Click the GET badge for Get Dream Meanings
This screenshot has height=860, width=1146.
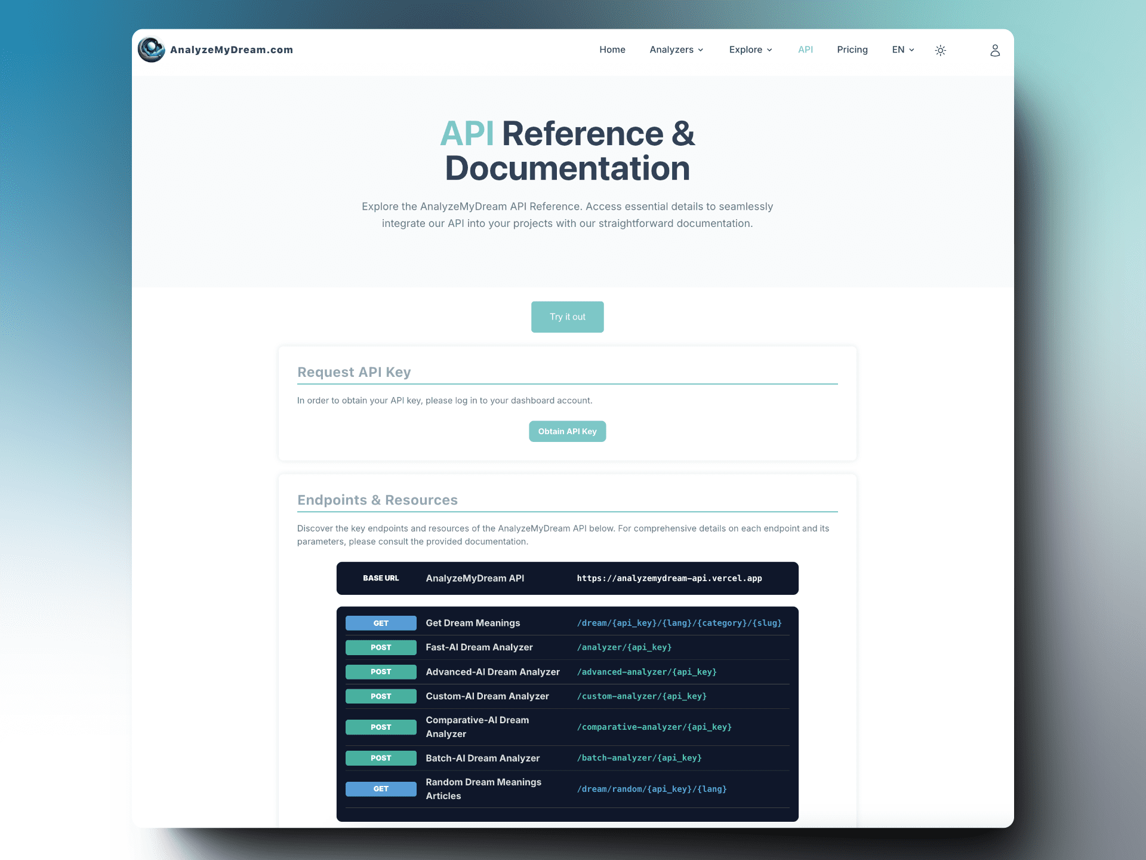(381, 623)
